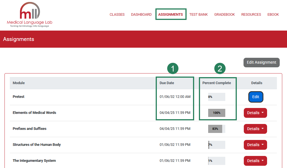
Task: Click the 100% progress bar
Action: point(216,113)
